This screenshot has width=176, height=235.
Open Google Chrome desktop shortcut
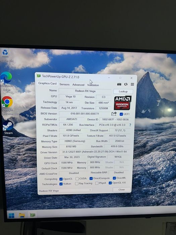7,106
